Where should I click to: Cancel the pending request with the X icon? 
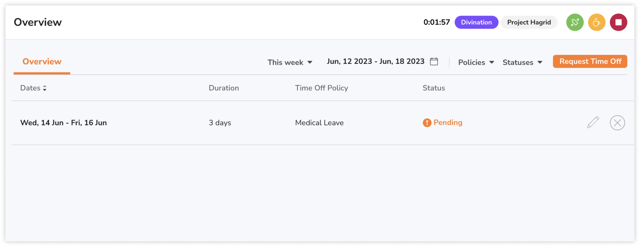point(617,122)
